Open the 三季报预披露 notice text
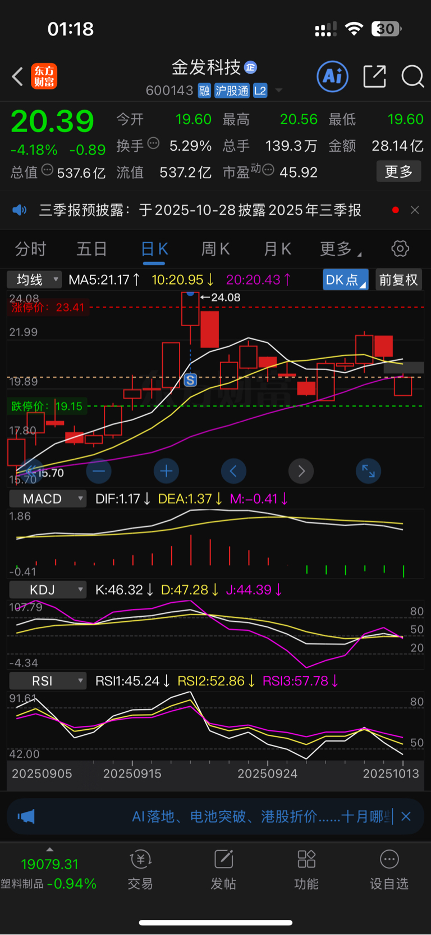Viewport: 431px width, 935px height. (200, 210)
